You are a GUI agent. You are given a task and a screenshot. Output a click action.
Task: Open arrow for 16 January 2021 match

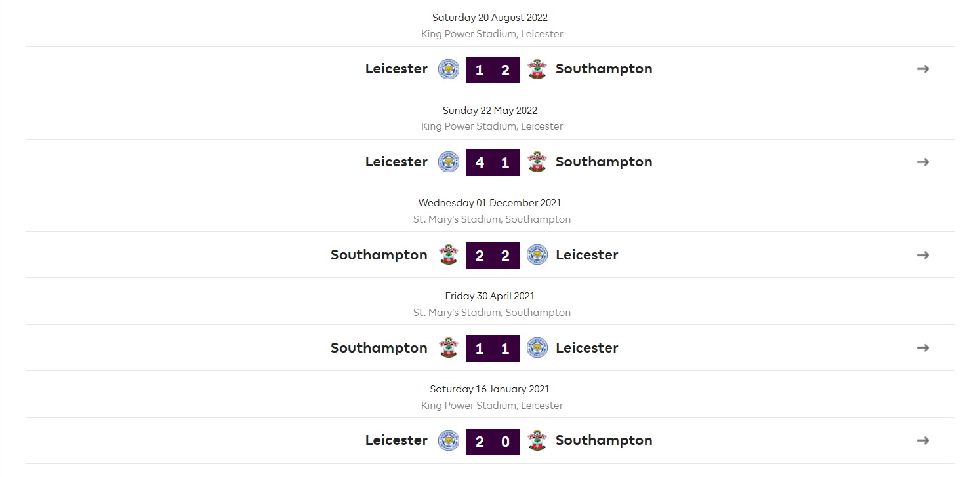coord(923,440)
